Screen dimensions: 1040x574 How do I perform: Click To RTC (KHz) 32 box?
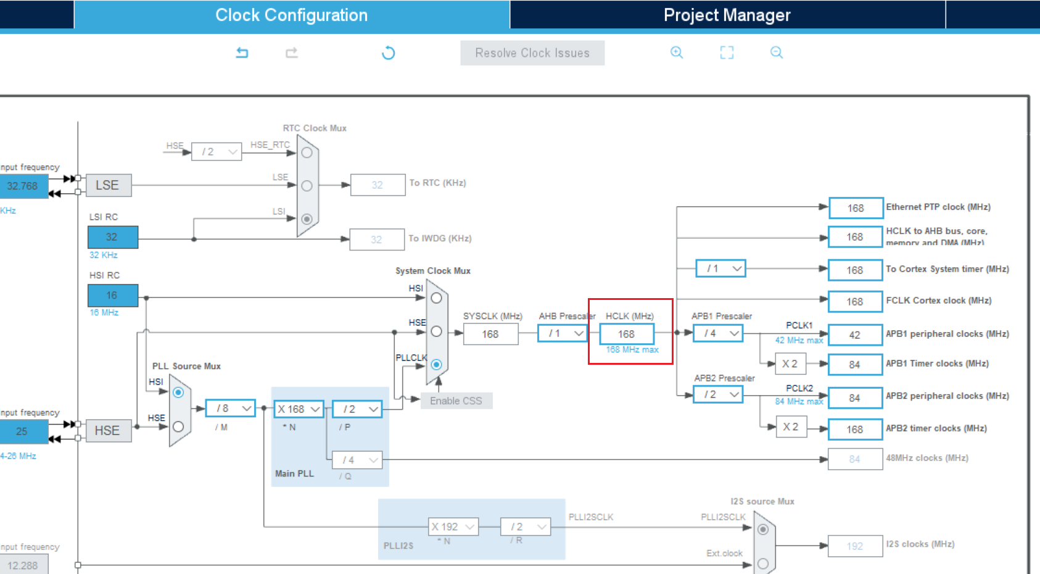[x=378, y=185]
